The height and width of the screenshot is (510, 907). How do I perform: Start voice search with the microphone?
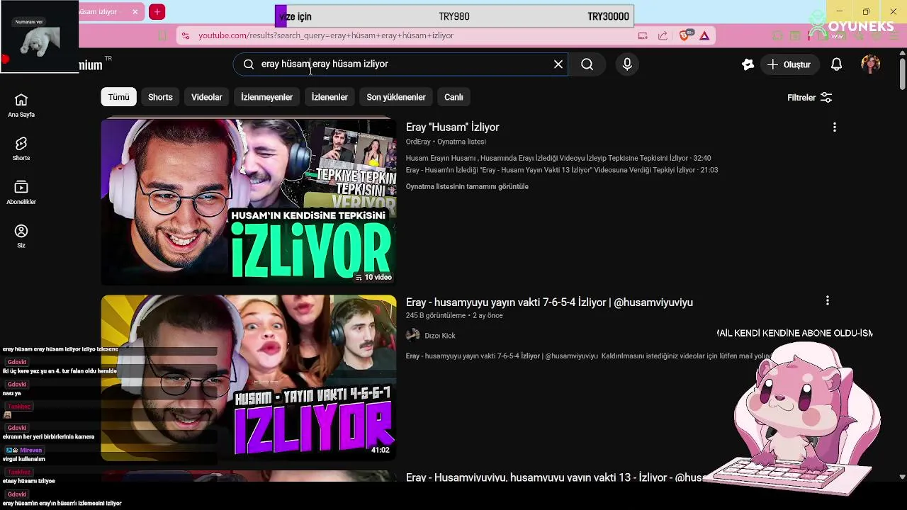(x=627, y=64)
